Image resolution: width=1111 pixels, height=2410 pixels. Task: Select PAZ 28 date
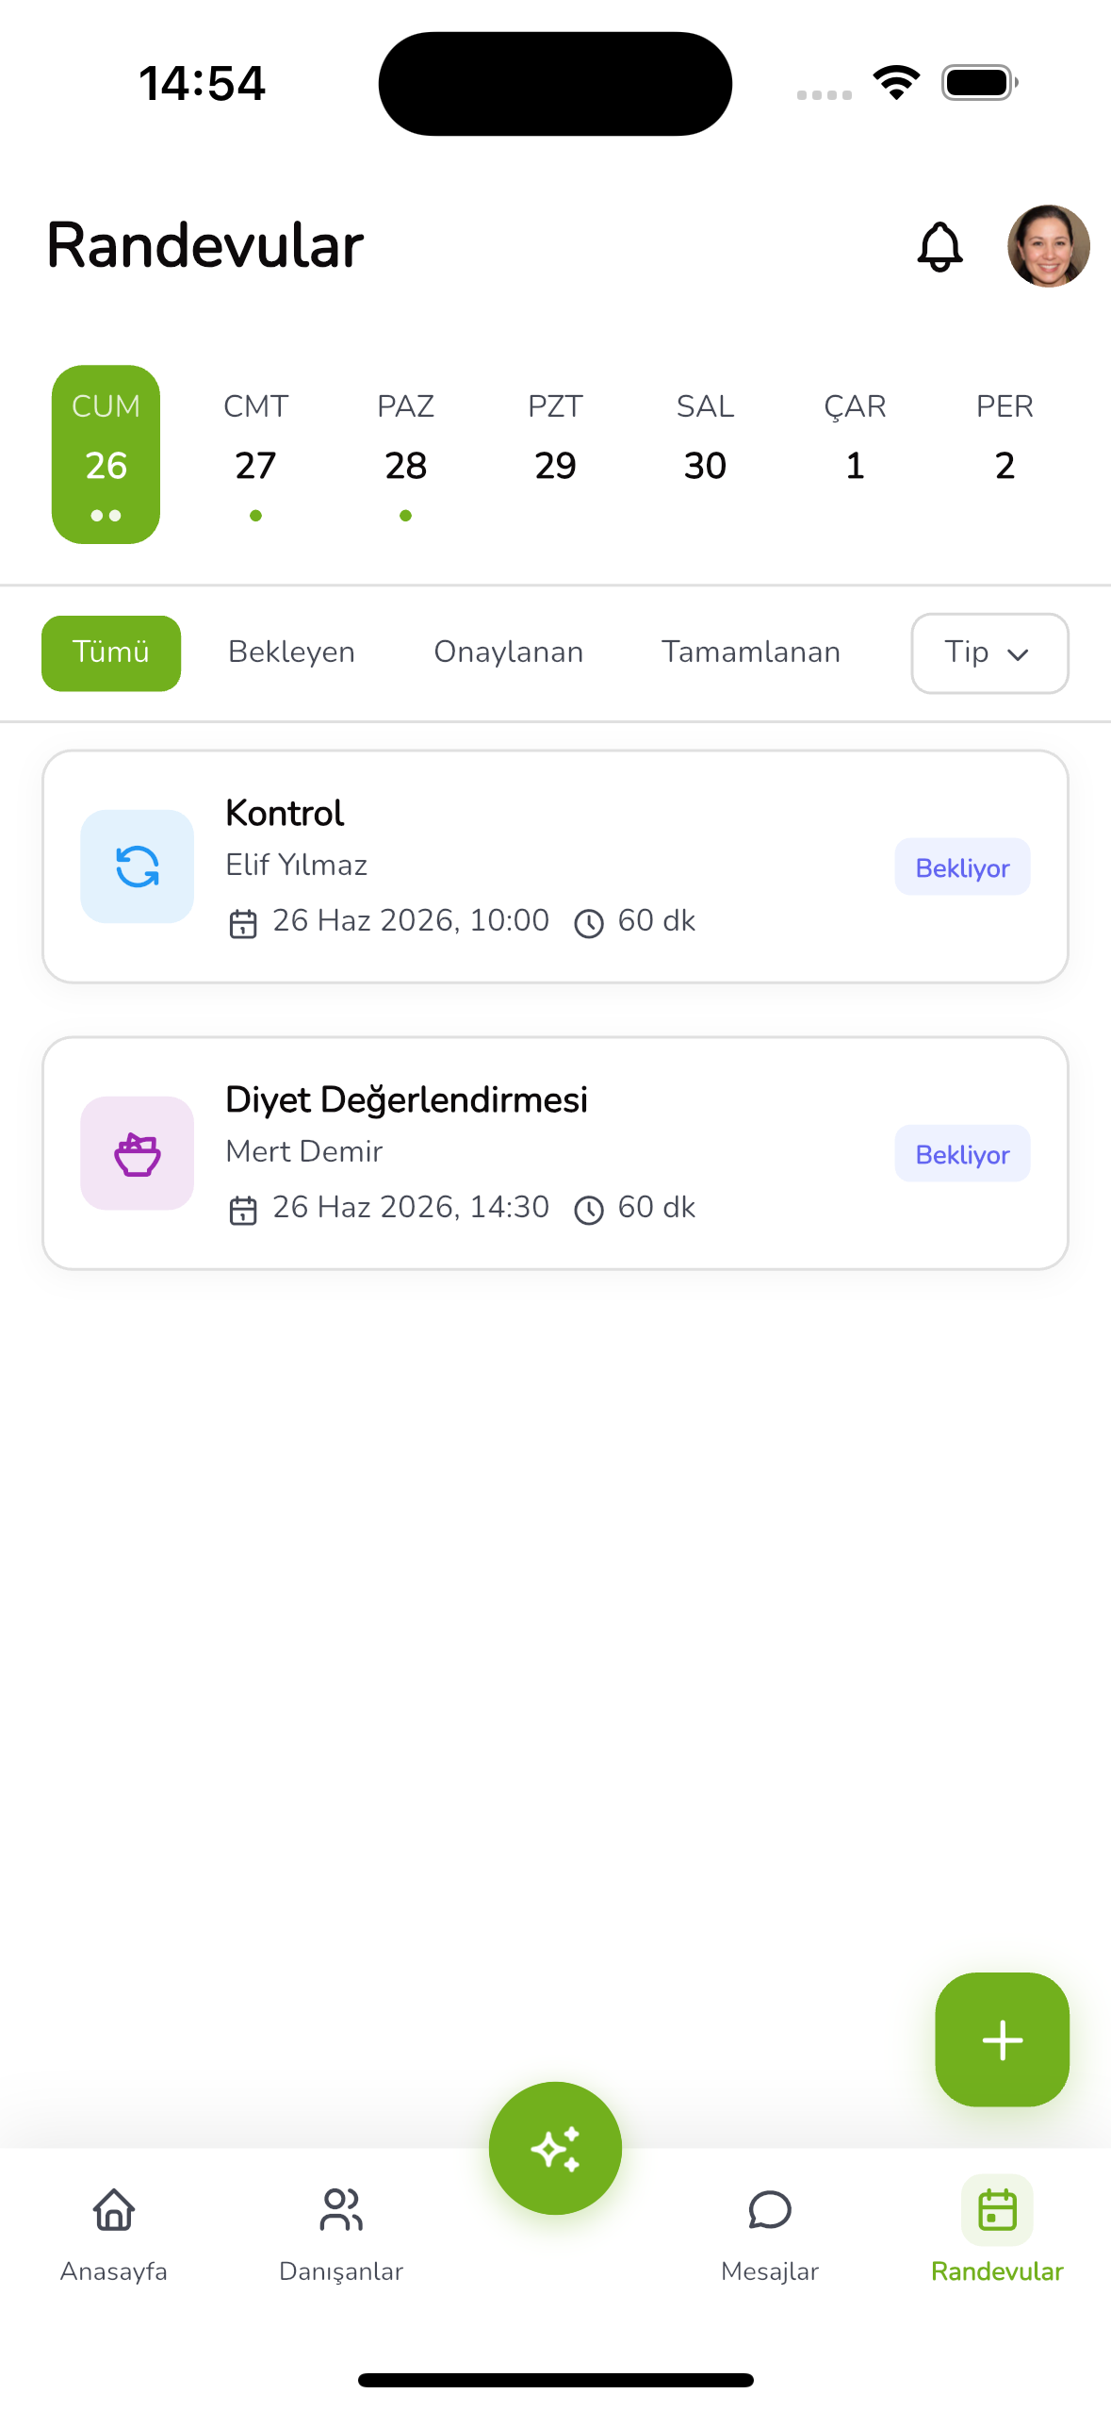pyautogui.click(x=405, y=454)
